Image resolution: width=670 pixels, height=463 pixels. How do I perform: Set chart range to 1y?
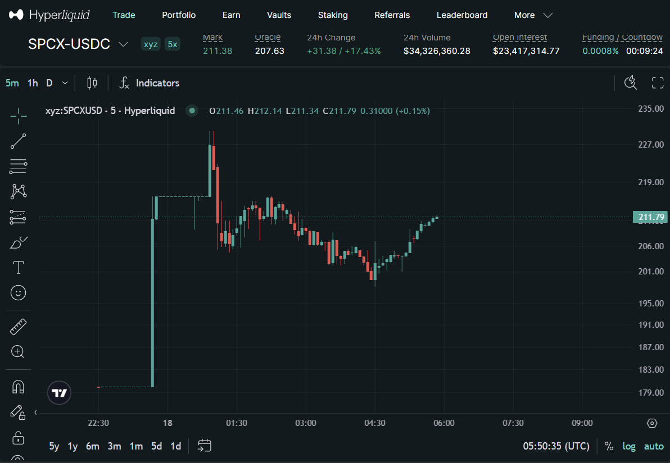[x=73, y=446]
